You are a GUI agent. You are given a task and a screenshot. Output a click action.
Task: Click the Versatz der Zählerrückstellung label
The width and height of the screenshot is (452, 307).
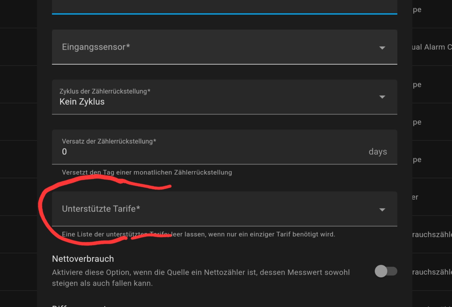109,141
